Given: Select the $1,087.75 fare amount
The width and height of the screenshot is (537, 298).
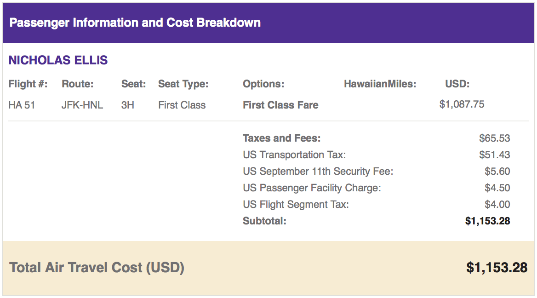Looking at the screenshot, I should [462, 104].
